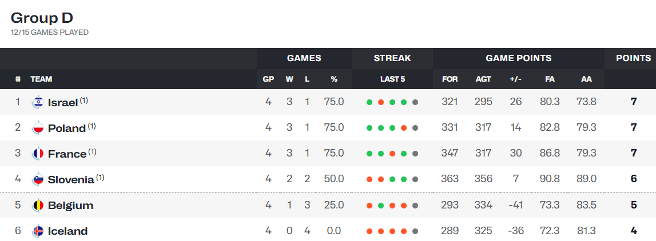Open the Iceland team link
656x241 pixels.
pos(68,231)
